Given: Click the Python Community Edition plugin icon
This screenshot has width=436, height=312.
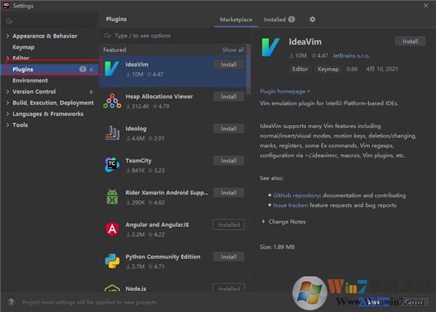Looking at the screenshot, I should tap(112, 260).
